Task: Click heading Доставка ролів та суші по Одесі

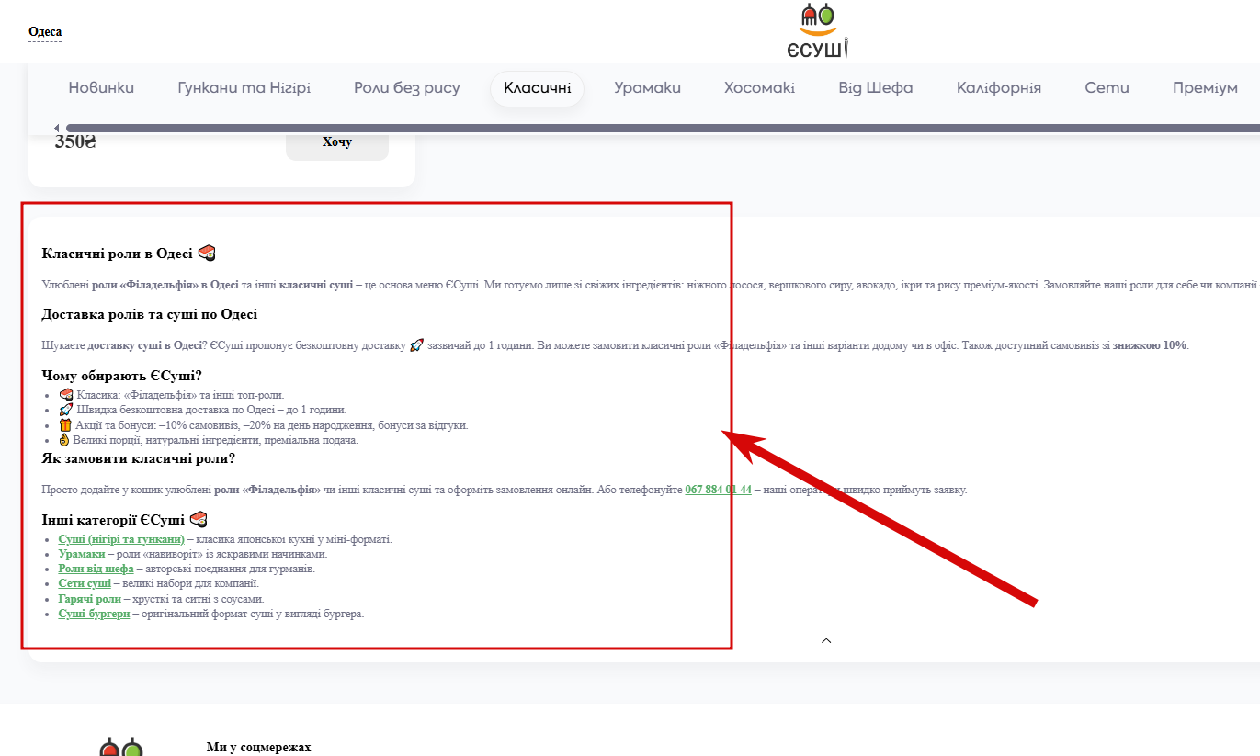Action: point(150,314)
